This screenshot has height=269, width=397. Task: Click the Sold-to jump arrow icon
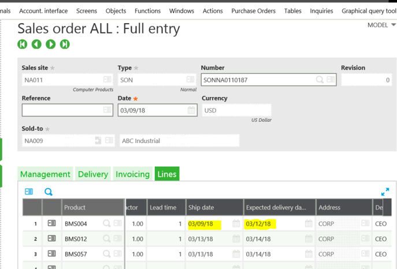click(98, 140)
